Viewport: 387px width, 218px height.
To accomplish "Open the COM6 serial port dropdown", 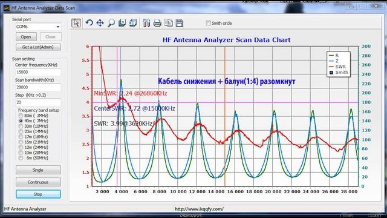I will [x=58, y=27].
